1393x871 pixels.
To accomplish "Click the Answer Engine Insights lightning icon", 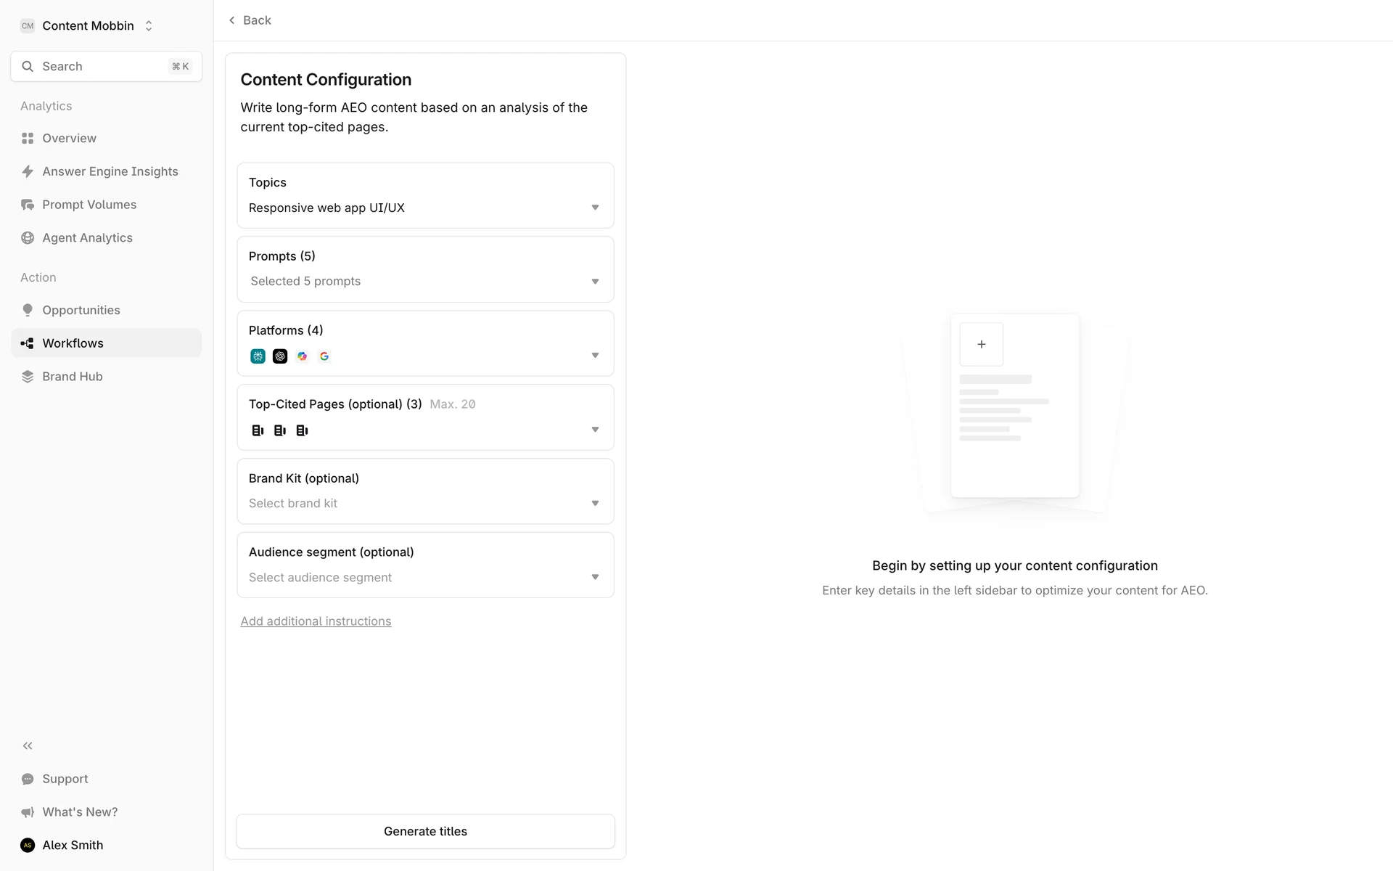I will [x=28, y=171].
